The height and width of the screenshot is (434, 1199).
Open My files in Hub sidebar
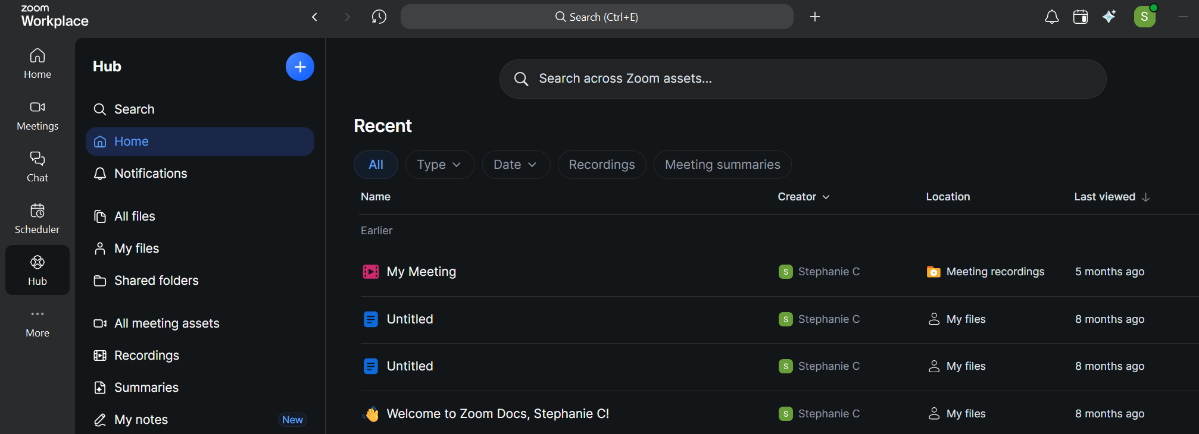point(200,249)
